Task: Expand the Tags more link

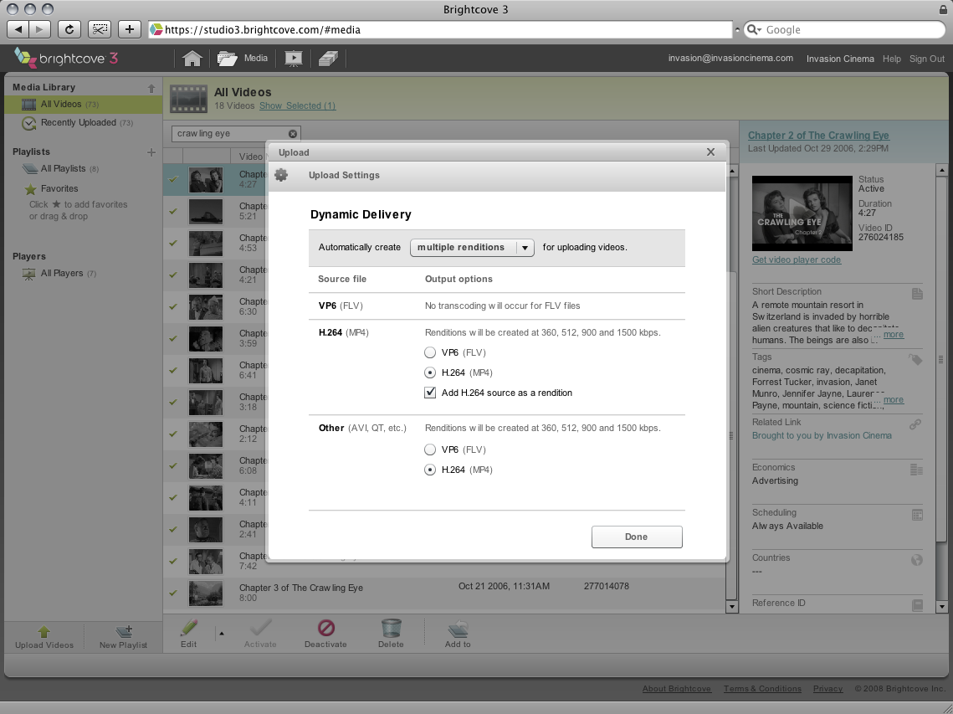Action: pyautogui.click(x=893, y=400)
